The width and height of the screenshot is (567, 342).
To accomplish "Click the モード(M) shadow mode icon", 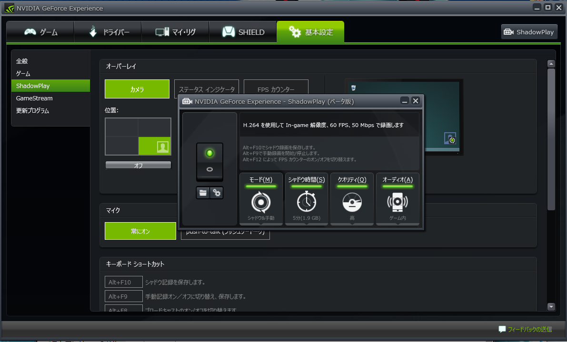I will pos(261,202).
